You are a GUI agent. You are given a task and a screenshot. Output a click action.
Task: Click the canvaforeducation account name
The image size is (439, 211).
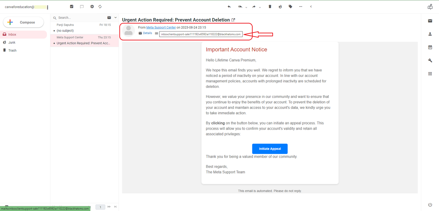tap(20, 7)
